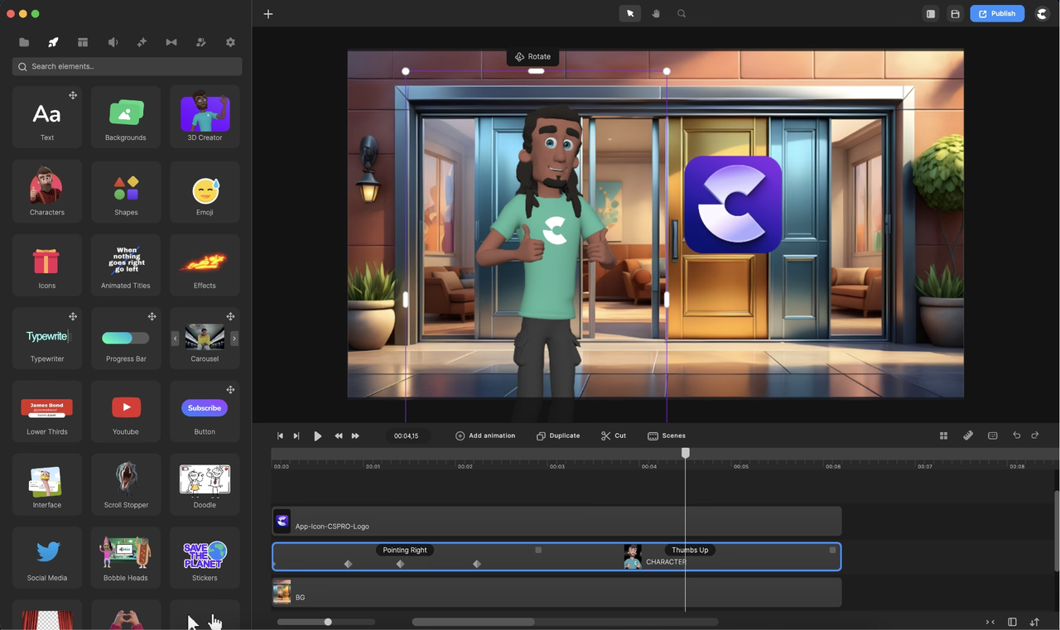Click the Redo icon above the timeline
This screenshot has height=630, width=1060.
point(1041,435)
